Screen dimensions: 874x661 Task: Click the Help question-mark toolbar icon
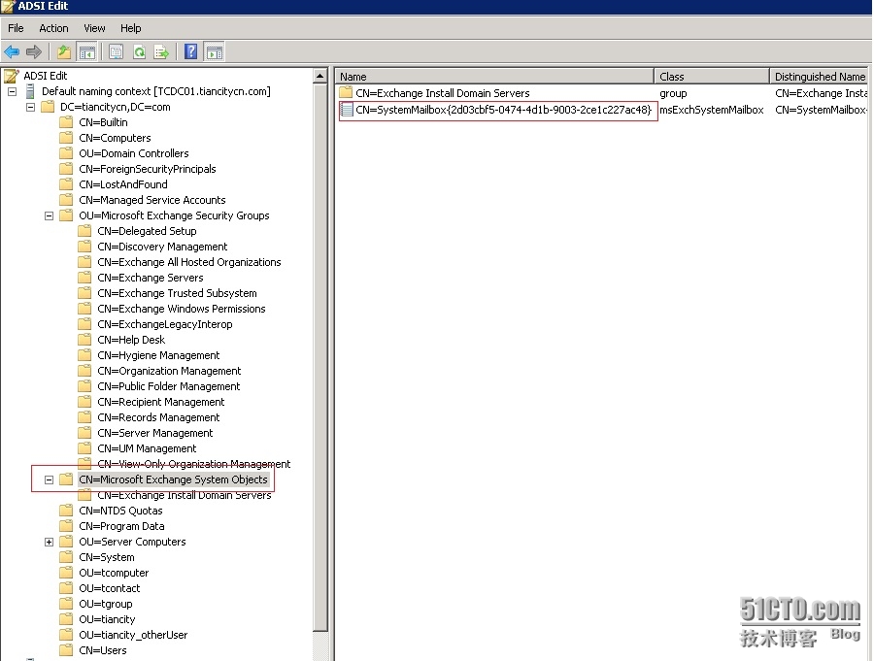[190, 51]
